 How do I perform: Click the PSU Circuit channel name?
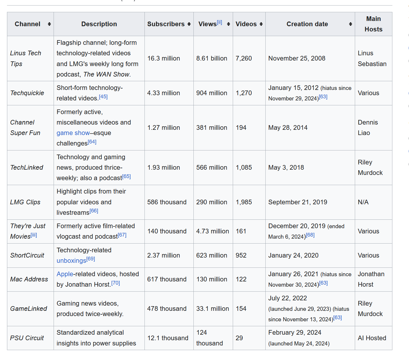[27, 338]
